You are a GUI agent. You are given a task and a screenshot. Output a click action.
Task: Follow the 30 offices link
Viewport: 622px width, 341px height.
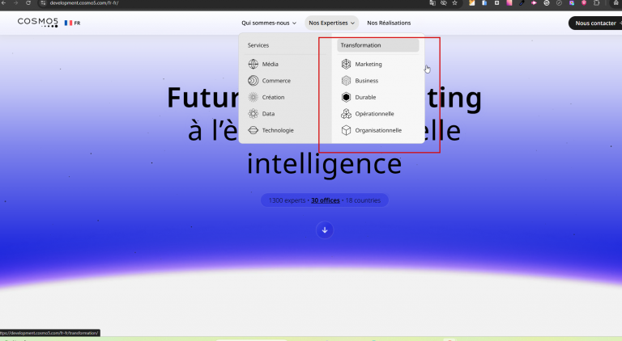[326, 200]
